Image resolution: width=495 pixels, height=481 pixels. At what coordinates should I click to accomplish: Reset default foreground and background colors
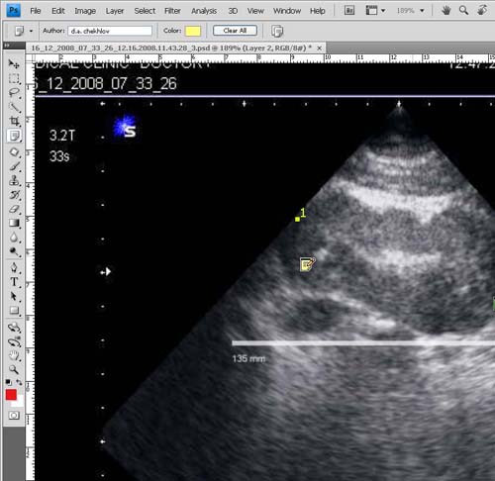[x=9, y=383]
